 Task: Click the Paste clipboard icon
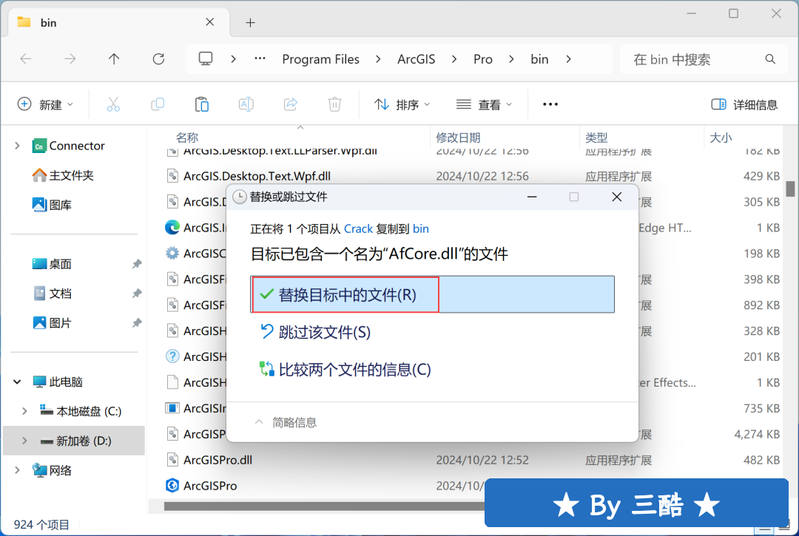[x=202, y=104]
